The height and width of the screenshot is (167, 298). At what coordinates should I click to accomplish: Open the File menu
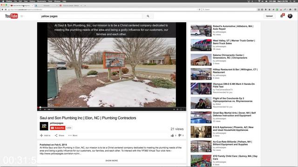click(x=15, y=1)
